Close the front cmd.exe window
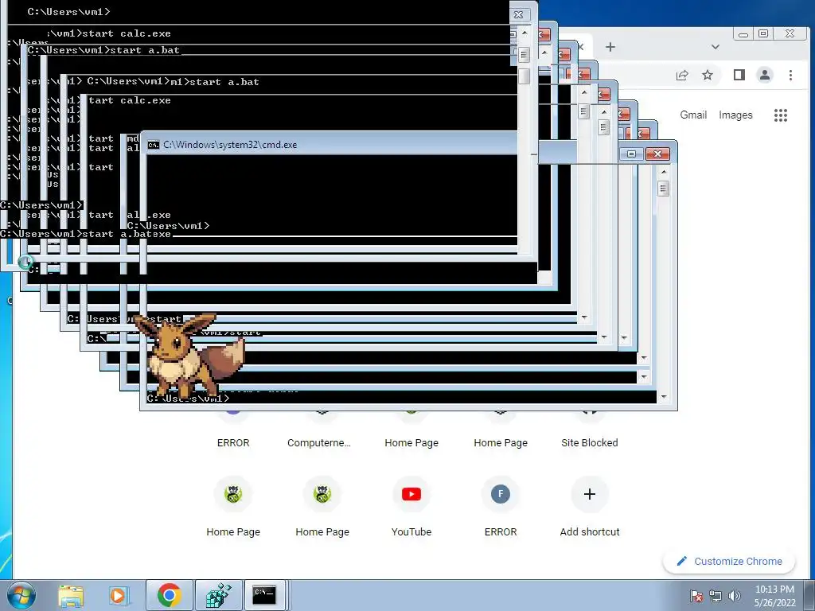 click(657, 154)
